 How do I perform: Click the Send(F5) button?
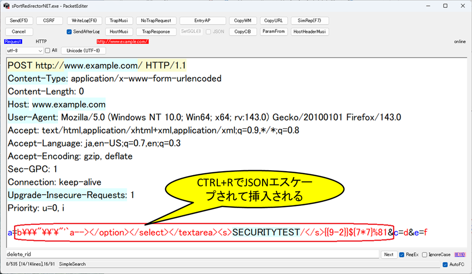[x=19, y=21]
